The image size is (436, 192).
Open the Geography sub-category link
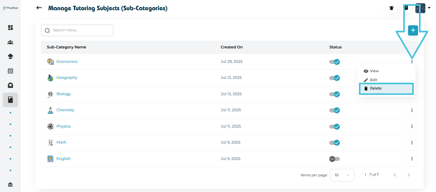coord(67,78)
